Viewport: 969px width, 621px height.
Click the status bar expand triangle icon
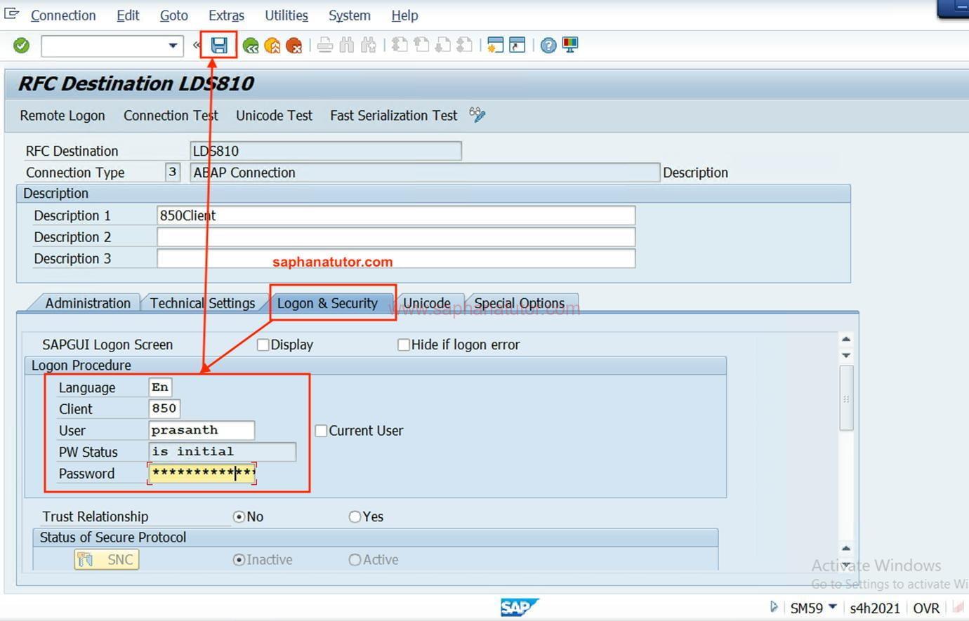(774, 607)
